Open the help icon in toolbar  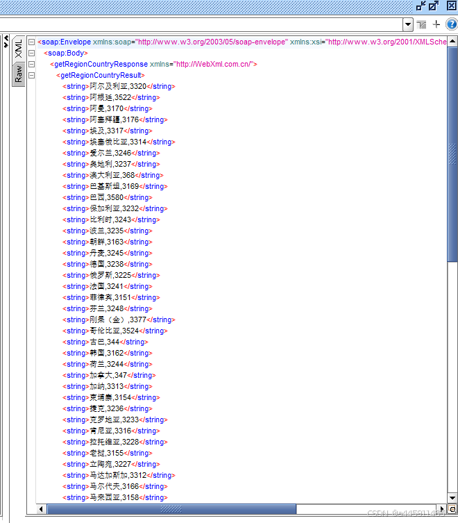click(452, 24)
